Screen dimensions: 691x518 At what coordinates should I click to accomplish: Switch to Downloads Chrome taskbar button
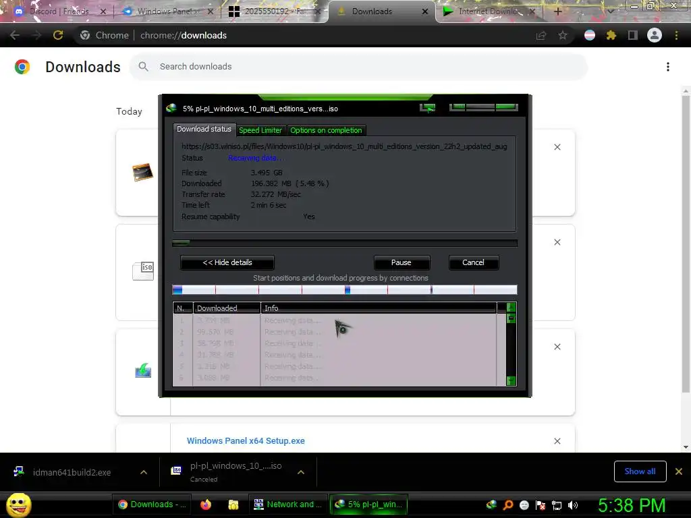[152, 505]
